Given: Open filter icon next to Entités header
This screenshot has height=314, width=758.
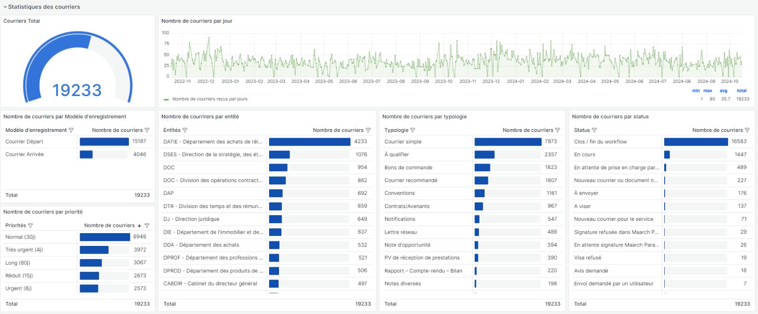Looking at the screenshot, I should (185, 130).
